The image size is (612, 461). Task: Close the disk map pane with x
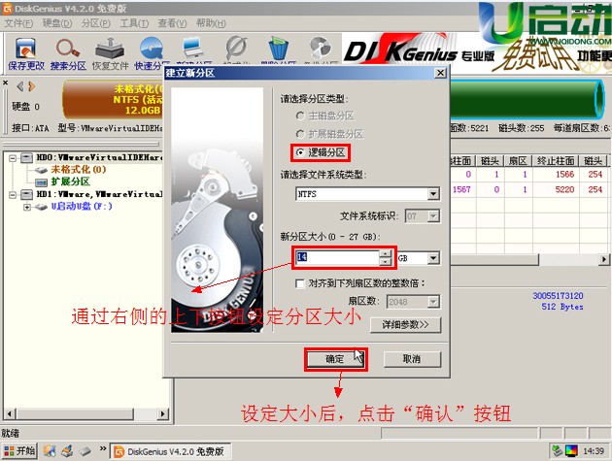(x=5, y=82)
